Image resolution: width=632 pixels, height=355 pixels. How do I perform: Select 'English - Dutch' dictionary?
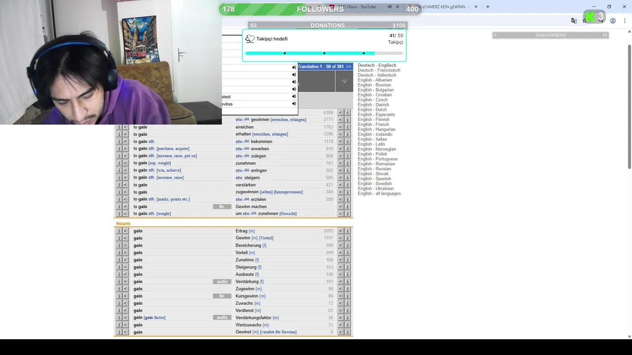pyautogui.click(x=372, y=109)
